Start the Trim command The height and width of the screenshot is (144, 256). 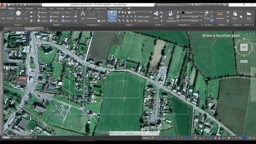click(66, 12)
